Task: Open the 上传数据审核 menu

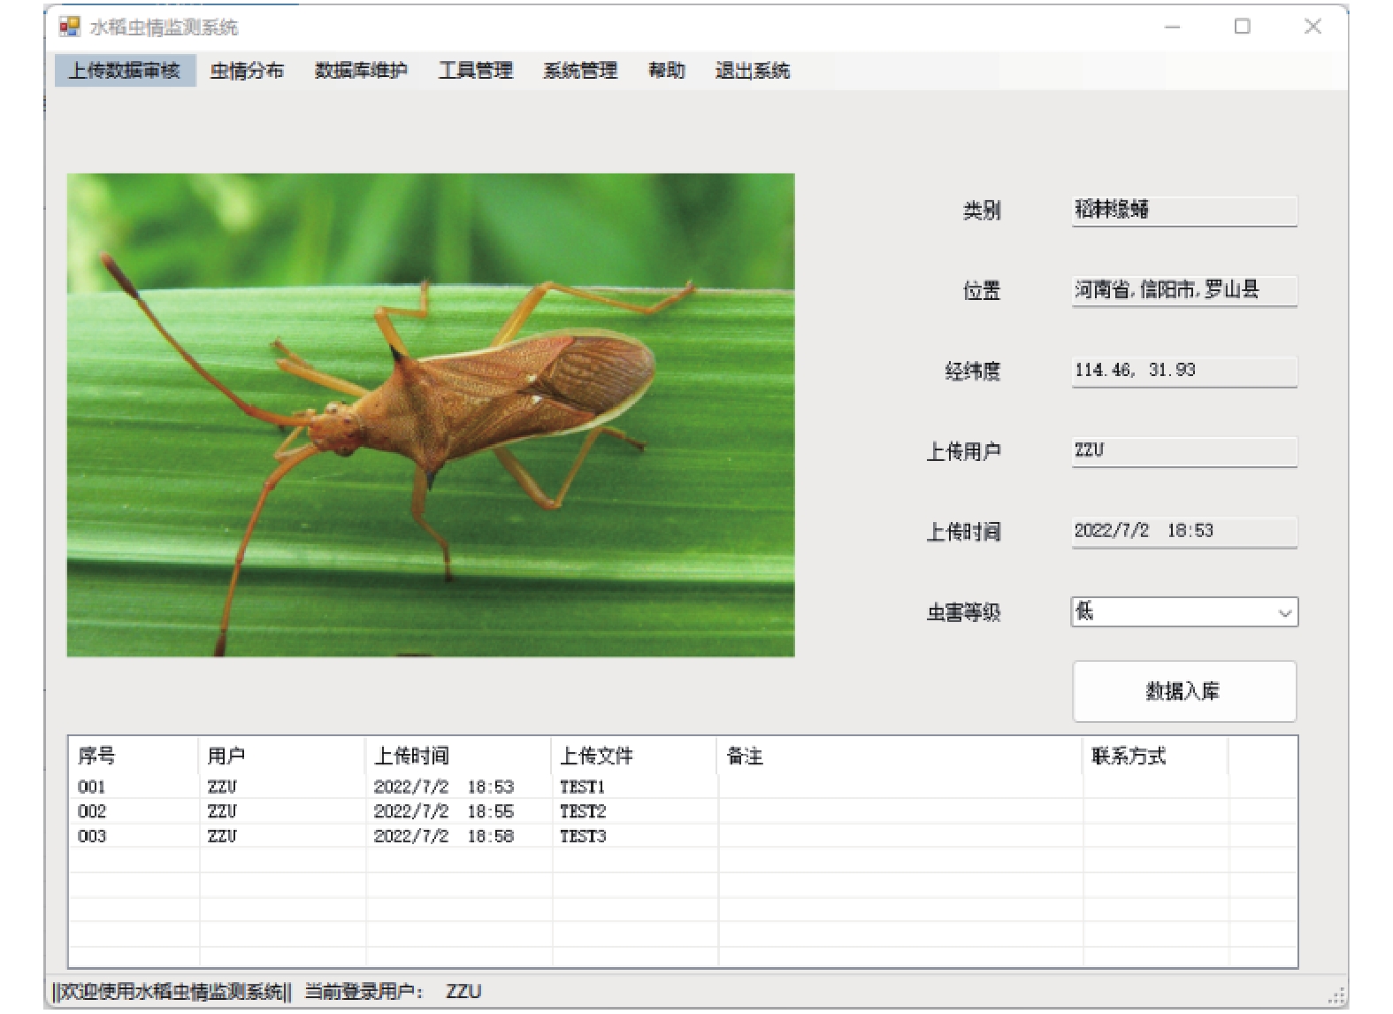Action: click(x=125, y=71)
